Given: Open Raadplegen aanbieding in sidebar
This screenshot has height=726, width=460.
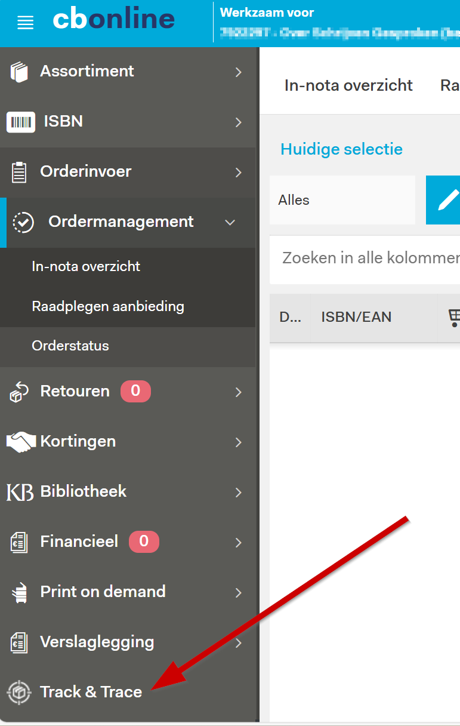Looking at the screenshot, I should click(108, 306).
